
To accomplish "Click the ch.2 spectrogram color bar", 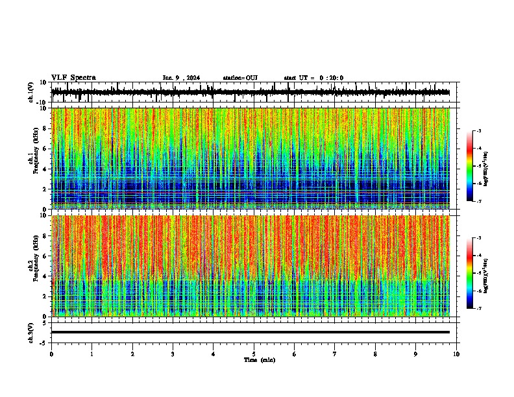I will click(470, 273).
